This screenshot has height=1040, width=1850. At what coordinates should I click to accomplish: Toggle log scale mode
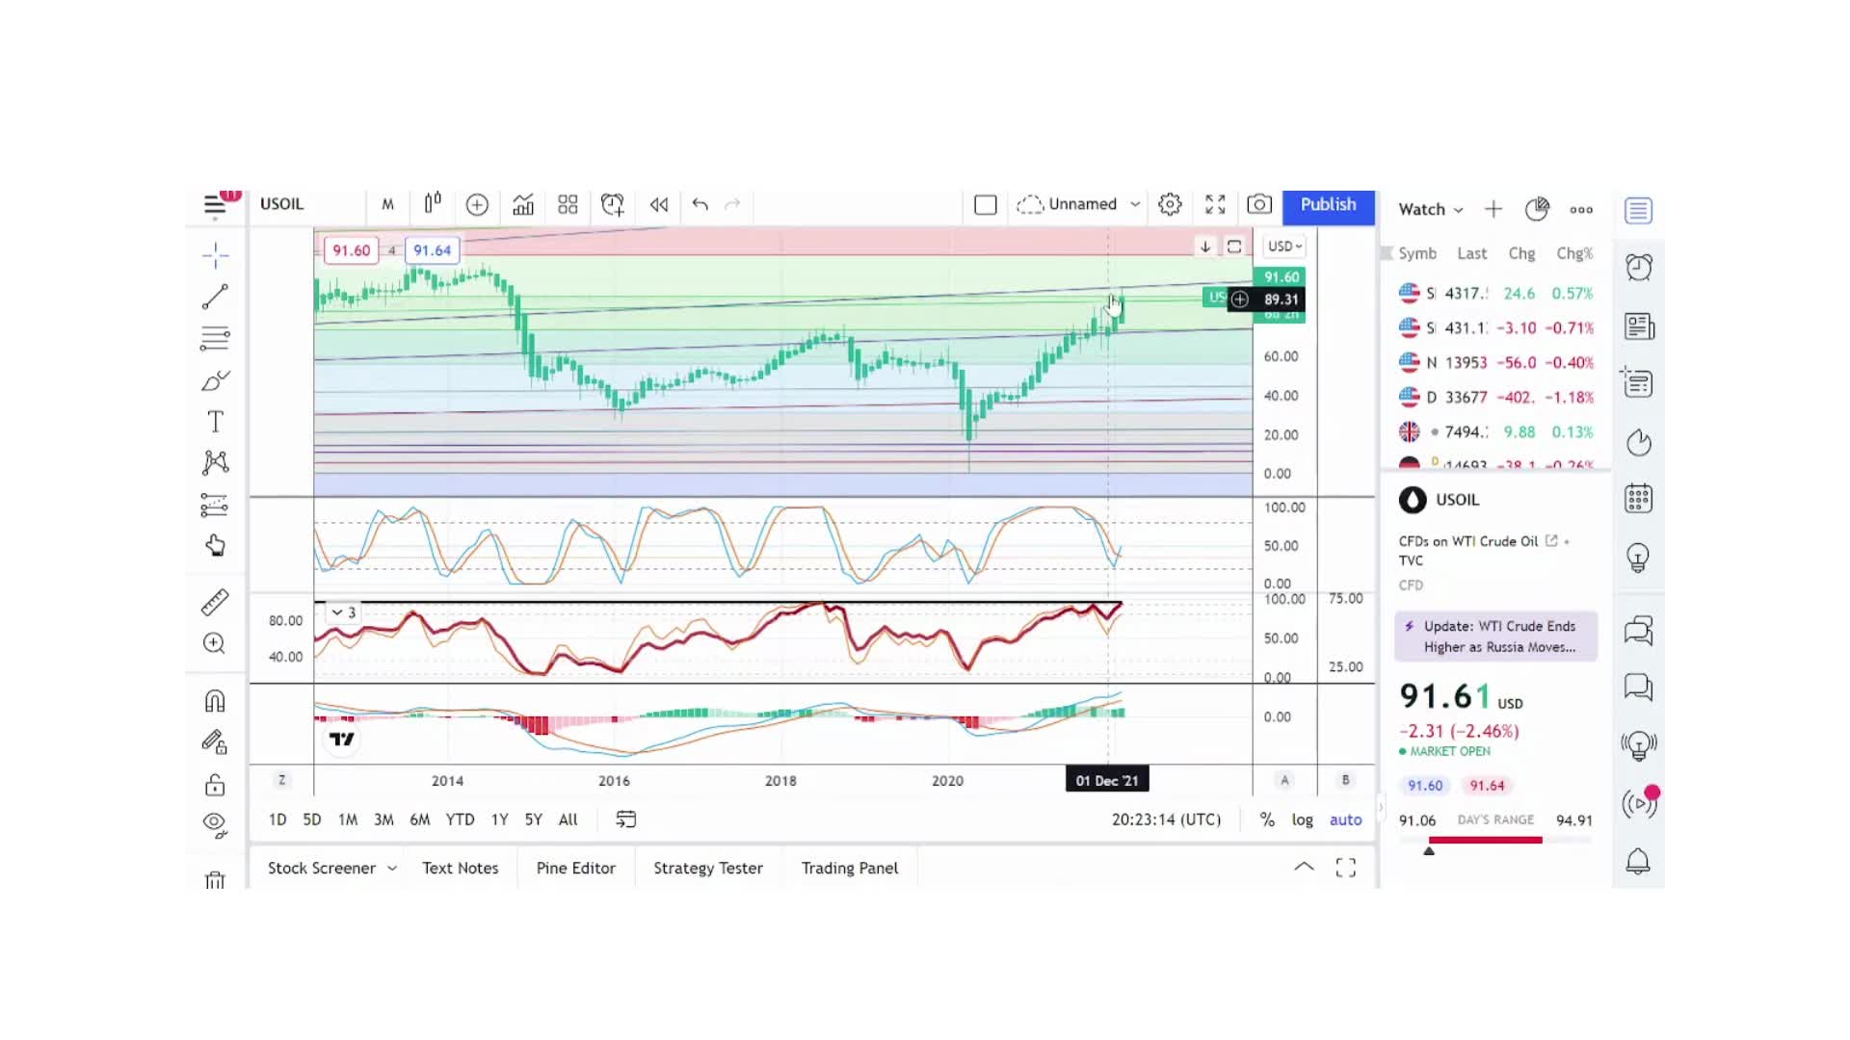click(1302, 819)
